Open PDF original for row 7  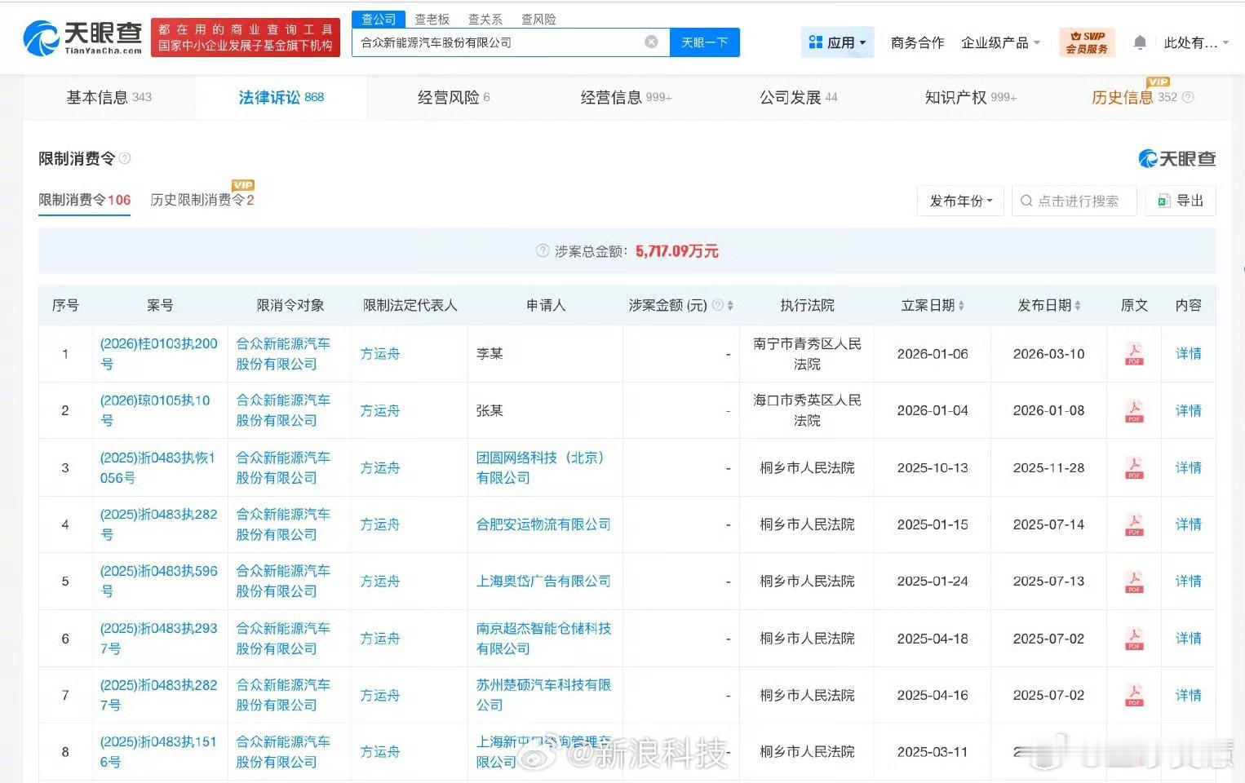pyautogui.click(x=1133, y=696)
